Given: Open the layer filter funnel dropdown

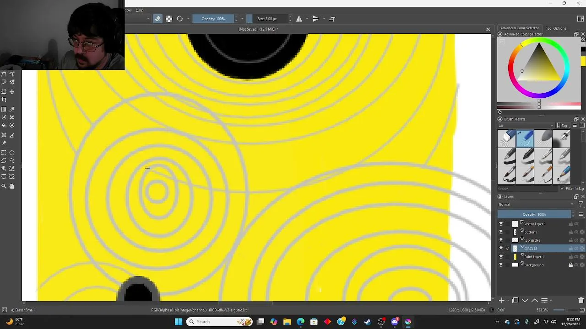Looking at the screenshot, I should 581,204.
